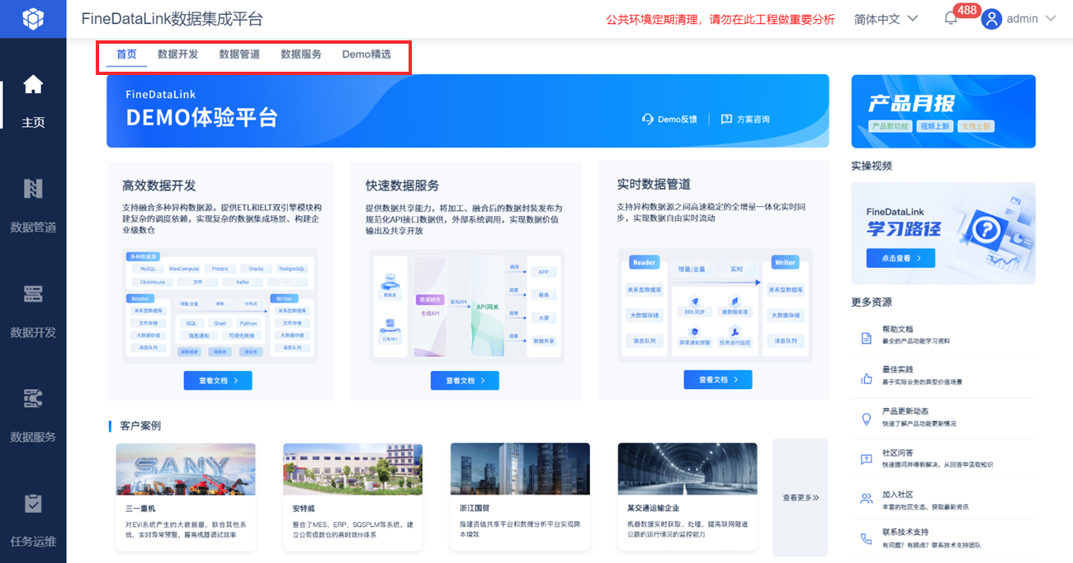Screen dimensions: 1073x563
Task: Click 查看文档 under 高效数据开发
Action: (218, 381)
